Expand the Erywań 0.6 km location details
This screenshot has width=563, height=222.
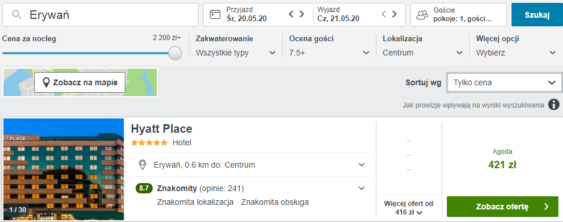[x=362, y=165]
